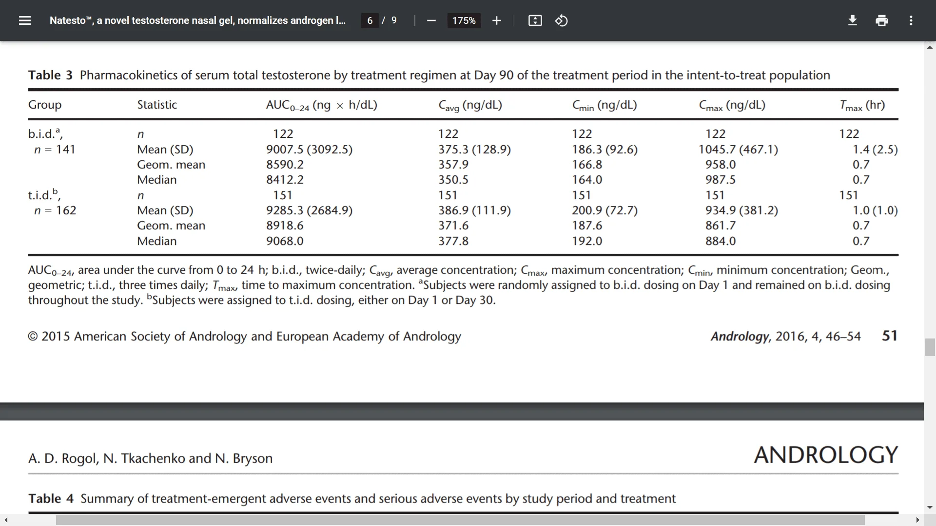The height and width of the screenshot is (526, 936).
Task: Click the 175% zoom level field
Action: coord(464,20)
